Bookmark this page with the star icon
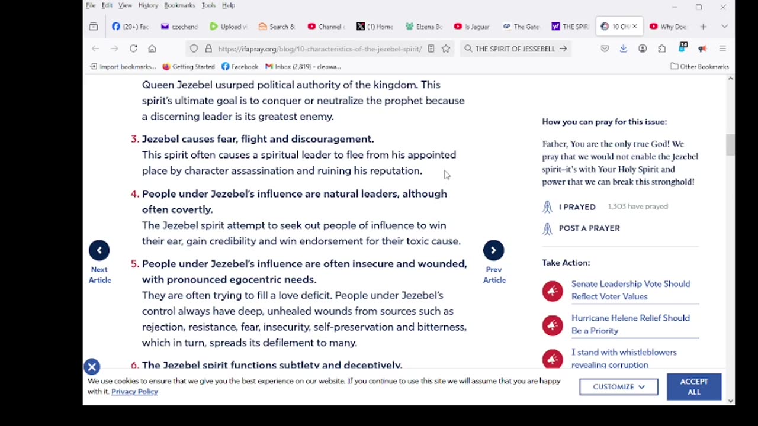The width and height of the screenshot is (758, 426). pyautogui.click(x=446, y=49)
